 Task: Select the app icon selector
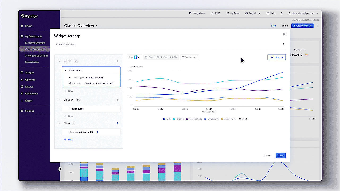point(136,57)
